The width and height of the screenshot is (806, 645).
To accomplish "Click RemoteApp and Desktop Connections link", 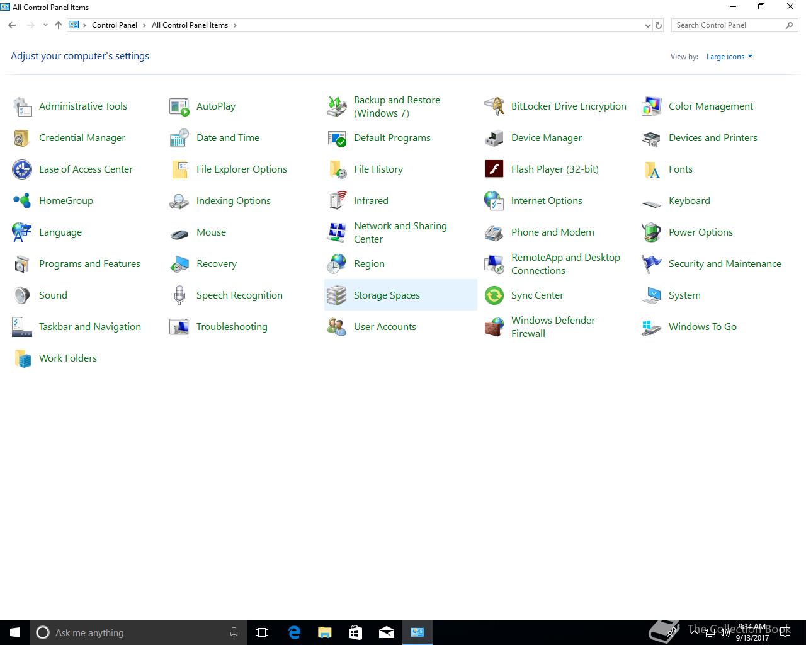I will tap(565, 264).
